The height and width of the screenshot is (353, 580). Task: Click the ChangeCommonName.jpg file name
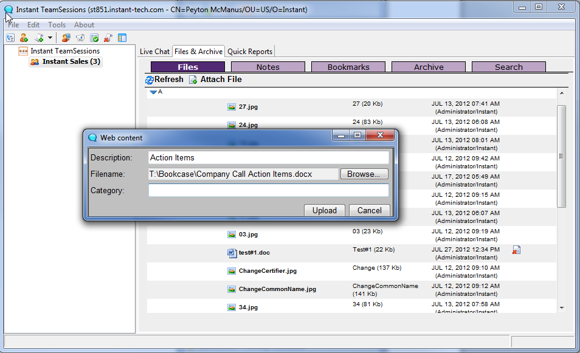pos(277,289)
